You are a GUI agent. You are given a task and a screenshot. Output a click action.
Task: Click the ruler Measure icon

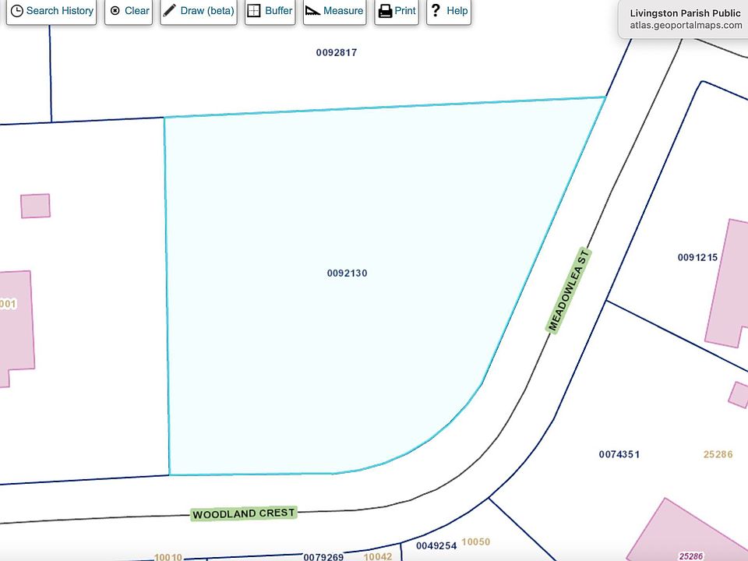coord(313,10)
